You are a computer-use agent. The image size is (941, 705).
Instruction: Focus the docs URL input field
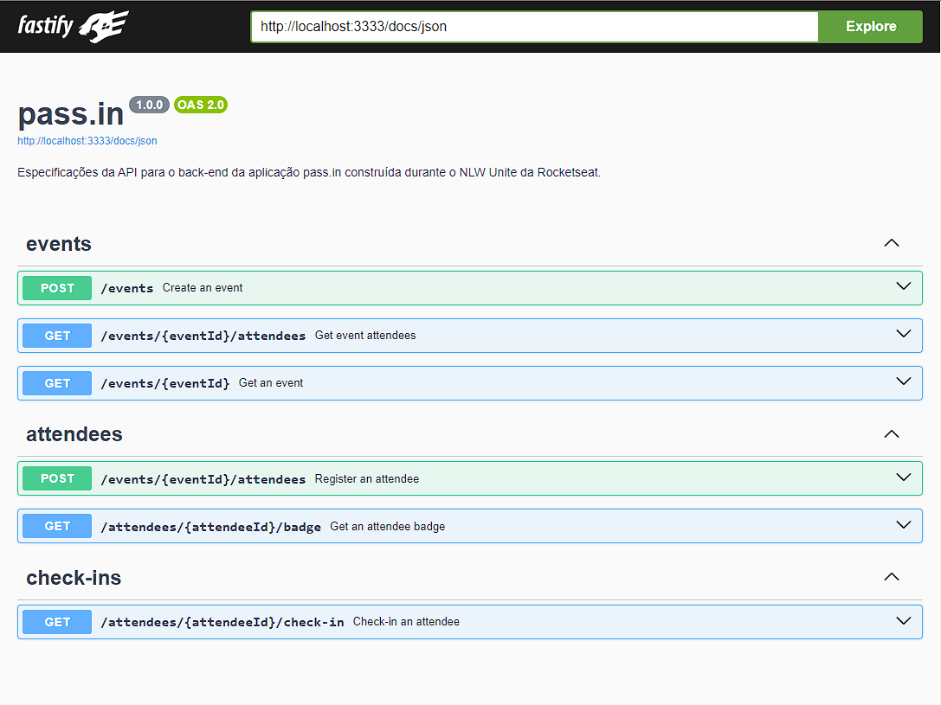pos(535,26)
